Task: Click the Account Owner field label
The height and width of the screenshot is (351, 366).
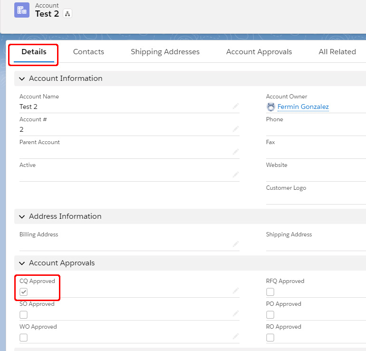Action: tap(287, 97)
